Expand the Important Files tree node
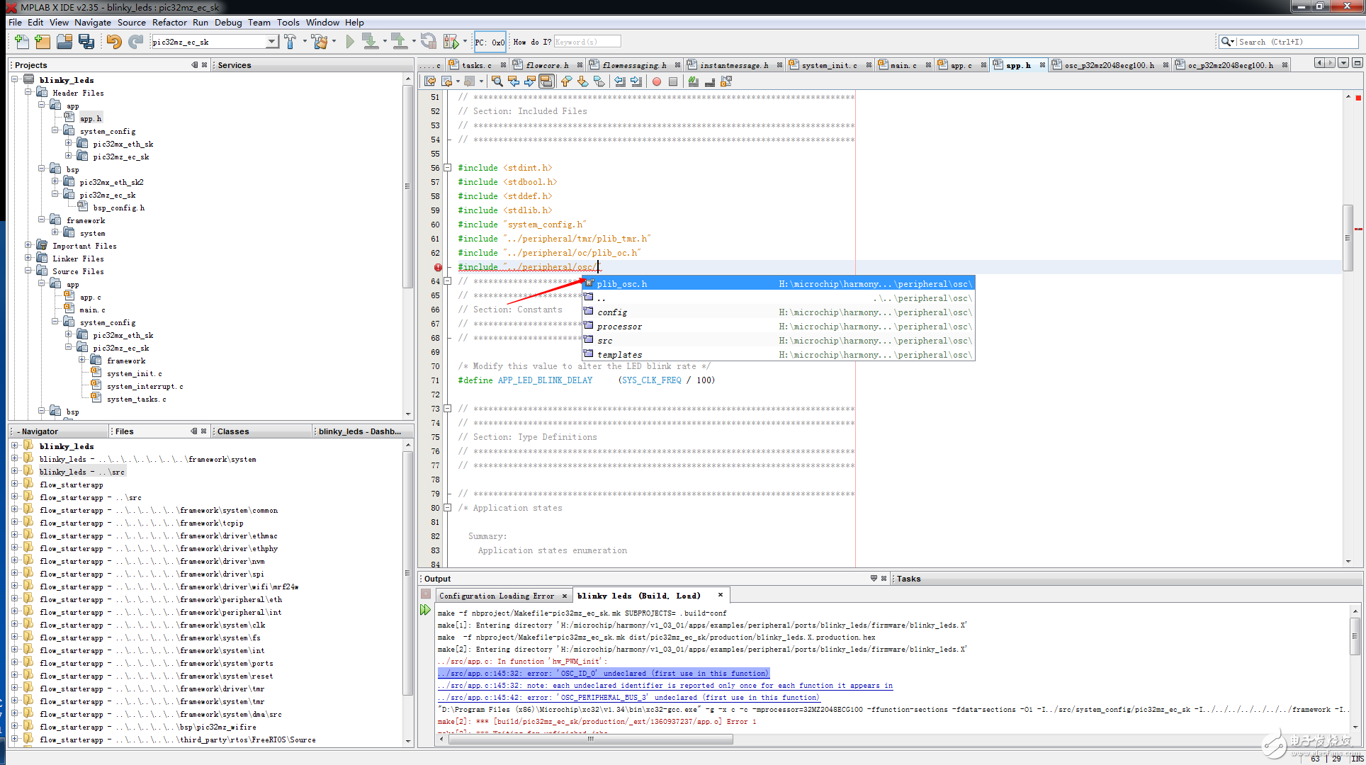 [x=28, y=246]
